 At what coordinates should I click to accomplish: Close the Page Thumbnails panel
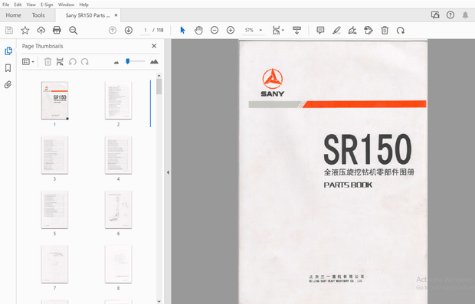(154, 46)
